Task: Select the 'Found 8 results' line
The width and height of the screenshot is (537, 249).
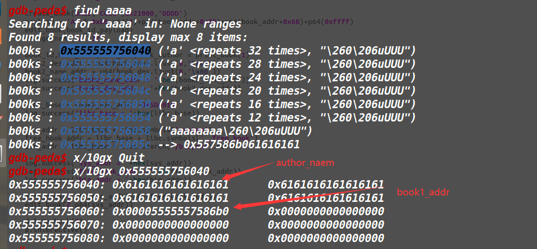Action: point(128,37)
